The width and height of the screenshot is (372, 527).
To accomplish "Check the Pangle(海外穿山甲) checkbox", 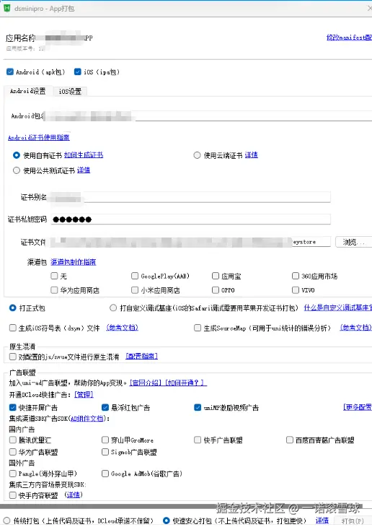I will tap(13, 474).
